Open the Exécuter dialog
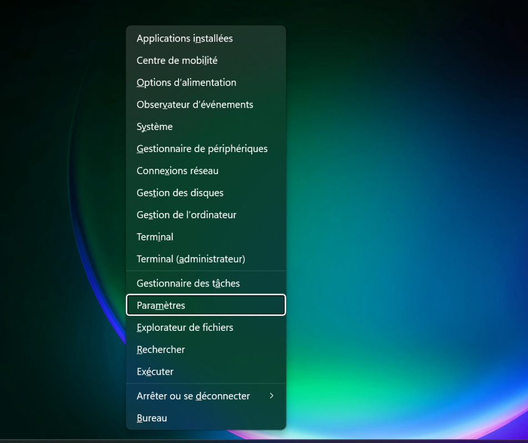This screenshot has height=443, width=528. tap(155, 371)
